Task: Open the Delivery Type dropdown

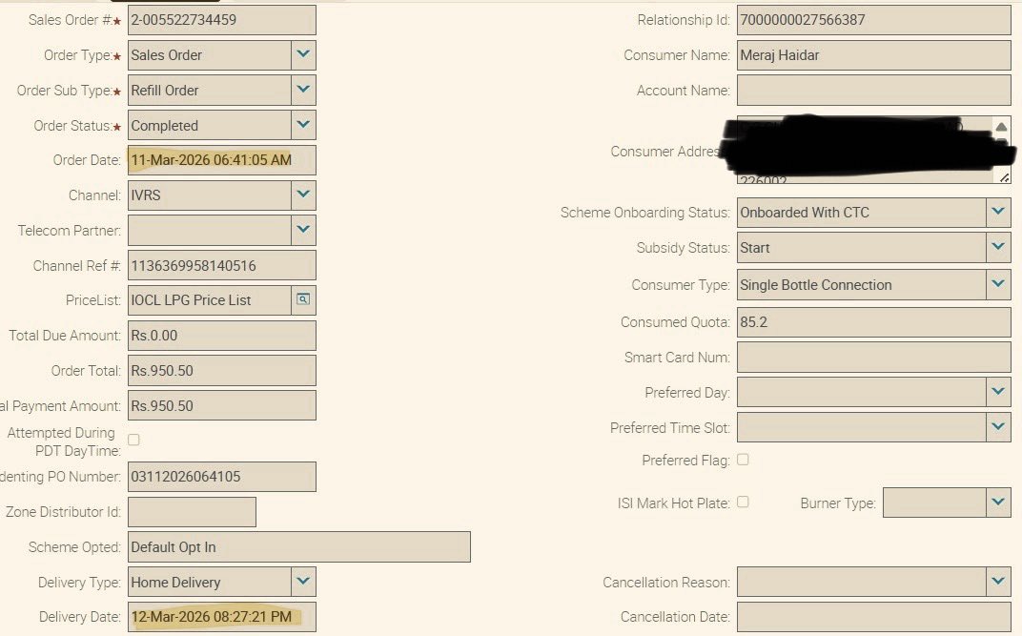Action: pos(303,582)
